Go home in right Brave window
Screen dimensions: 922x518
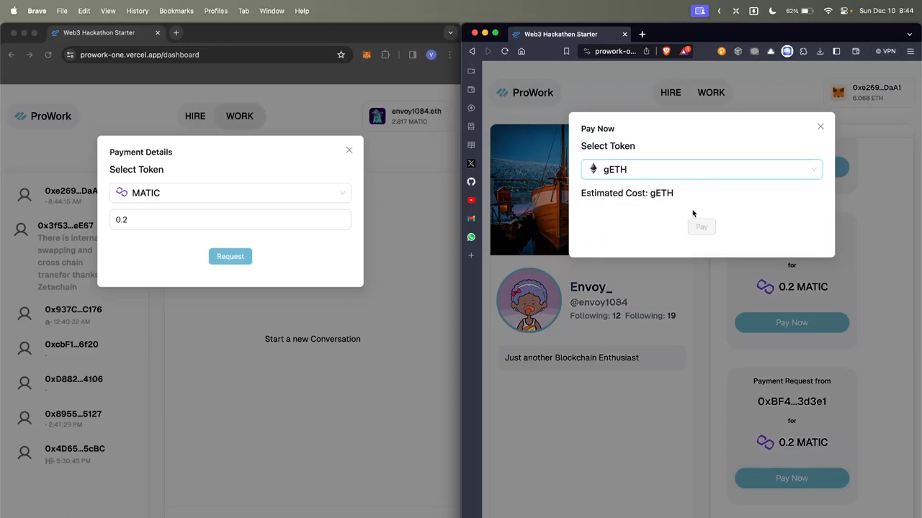[522, 51]
